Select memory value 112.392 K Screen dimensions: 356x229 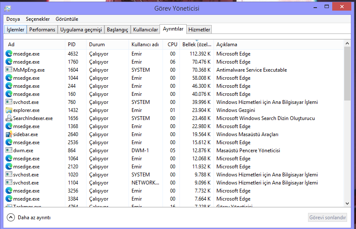(200, 54)
